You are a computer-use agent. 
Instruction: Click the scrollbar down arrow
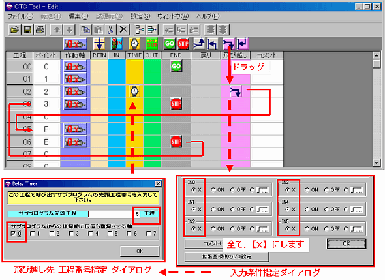point(377,163)
